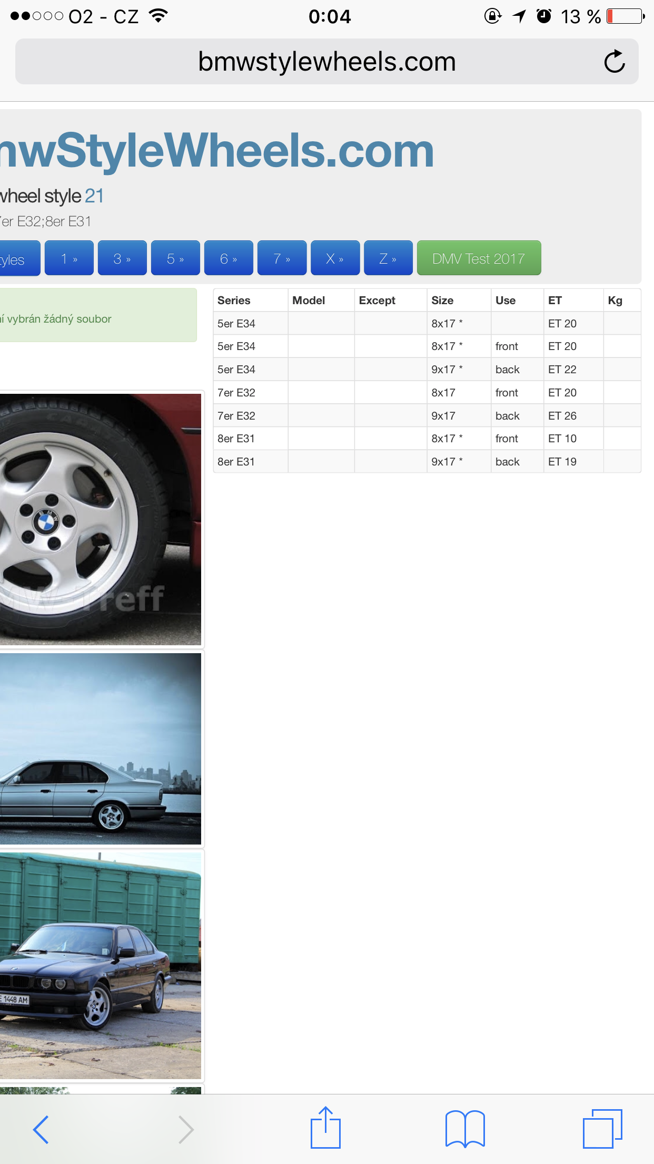Screen dimensions: 654x1164
Task: Tap the 0:04 clock in status bar
Action: pyautogui.click(x=330, y=16)
